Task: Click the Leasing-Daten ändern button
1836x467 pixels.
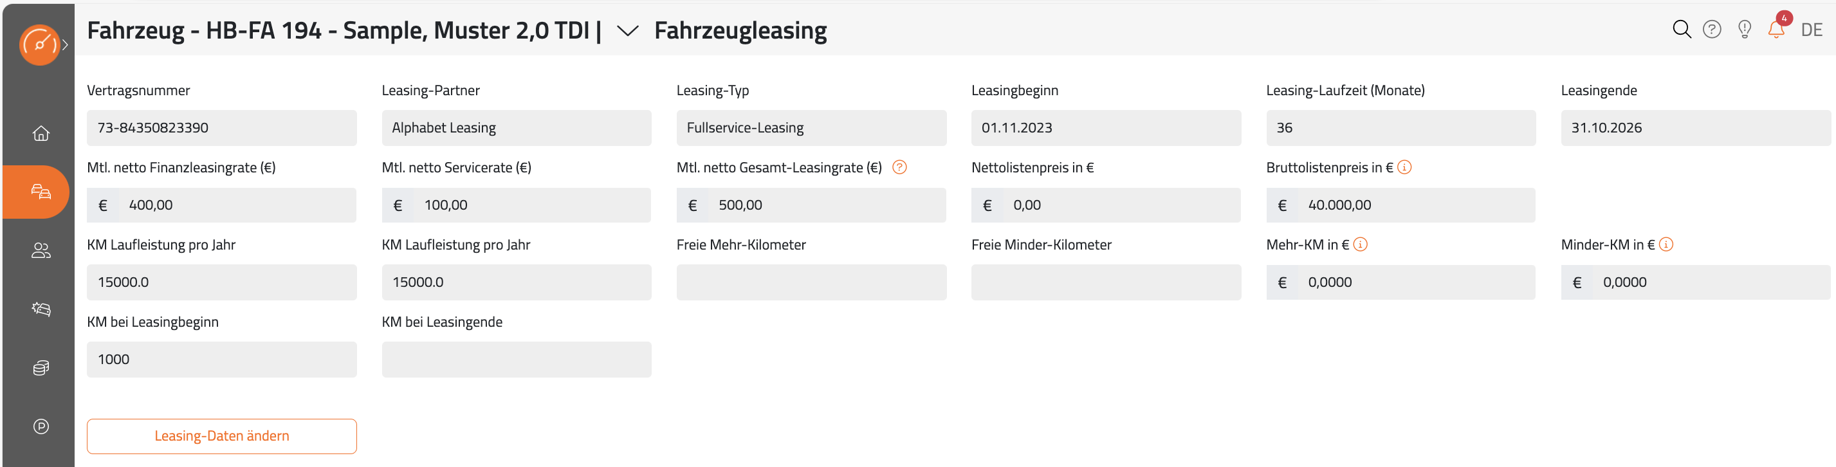Action: [x=222, y=435]
